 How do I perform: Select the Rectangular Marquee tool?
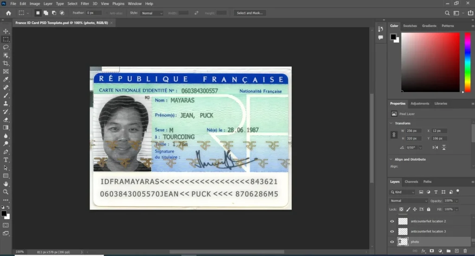pyautogui.click(x=6, y=39)
